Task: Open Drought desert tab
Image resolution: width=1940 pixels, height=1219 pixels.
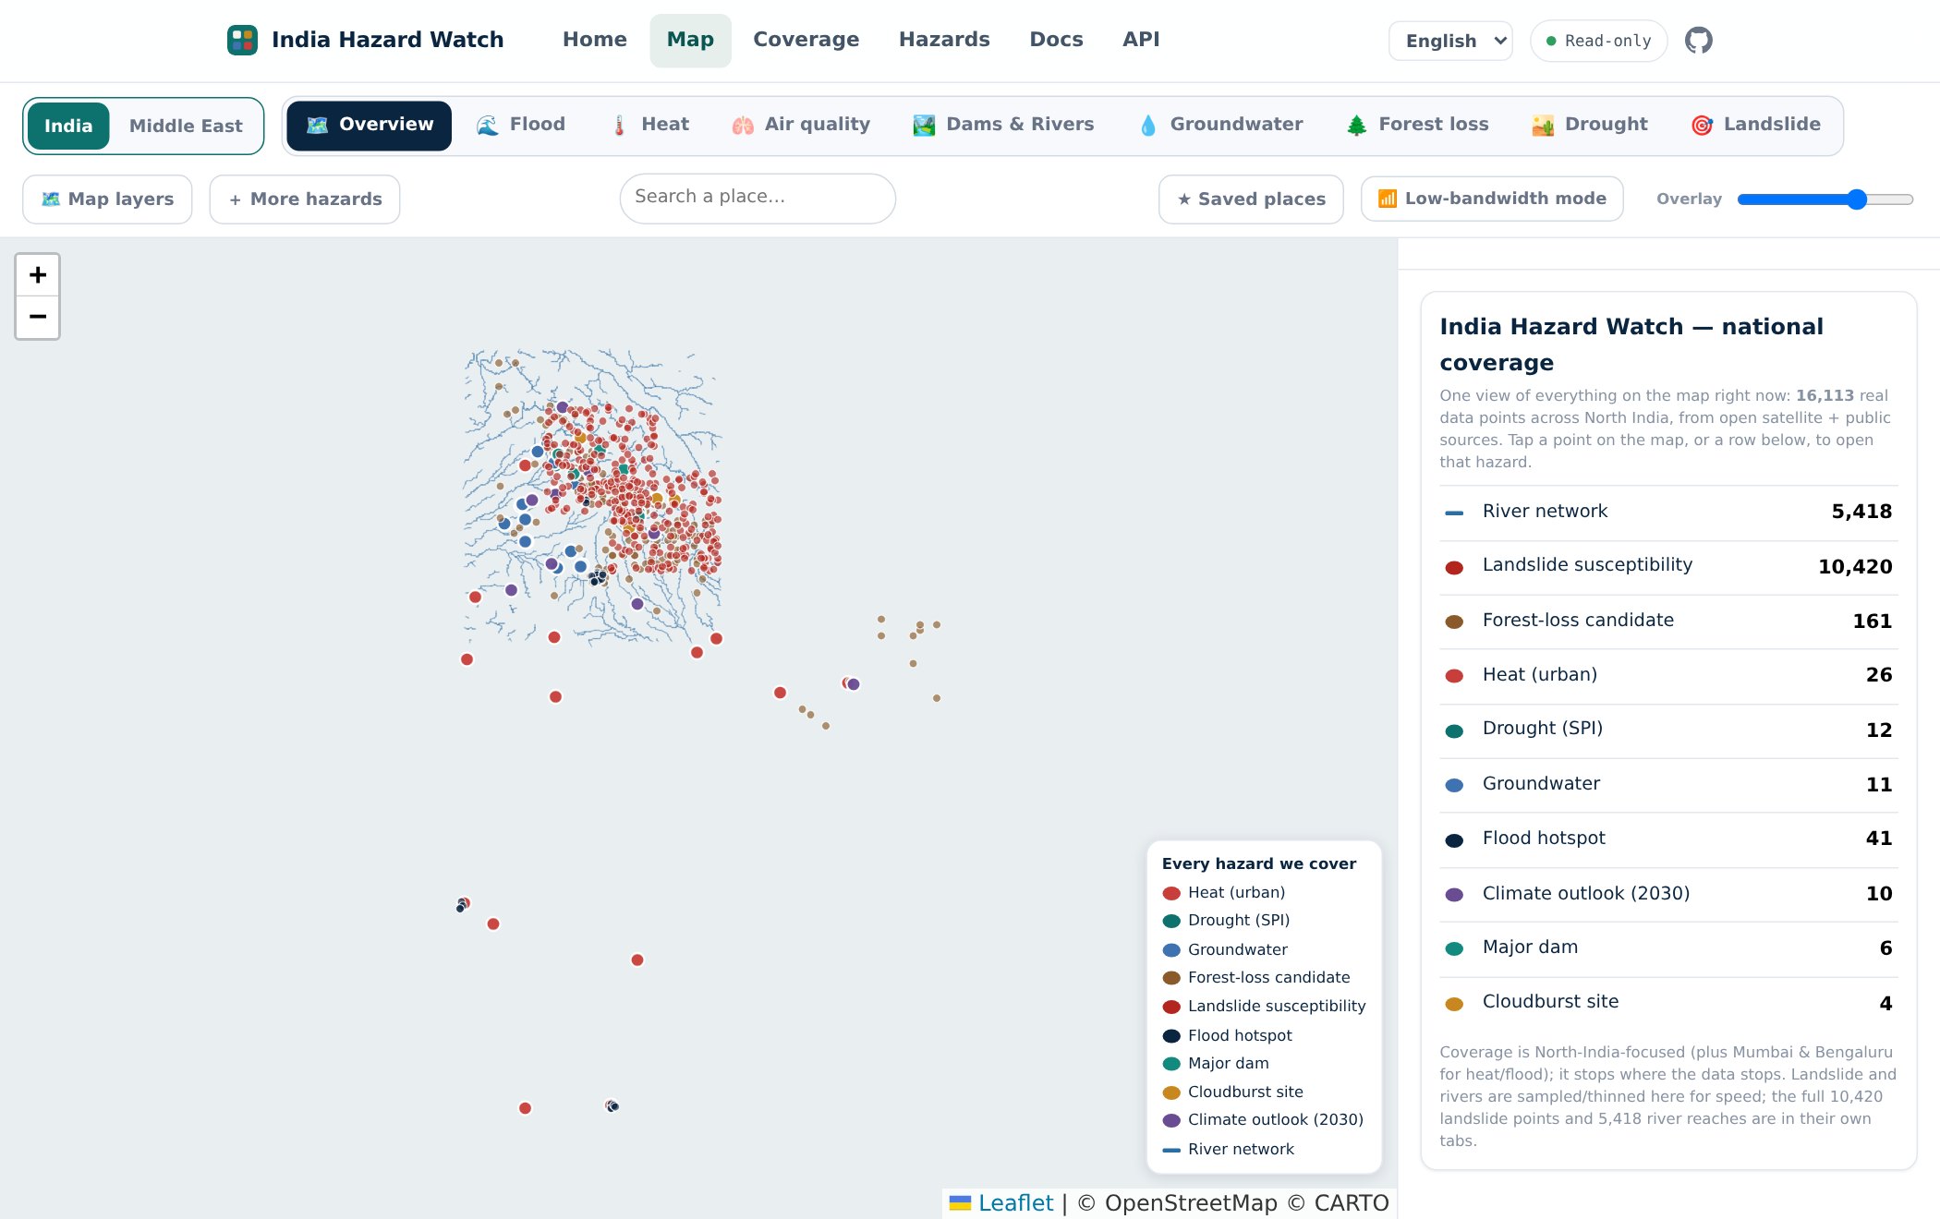Action: point(1590,125)
